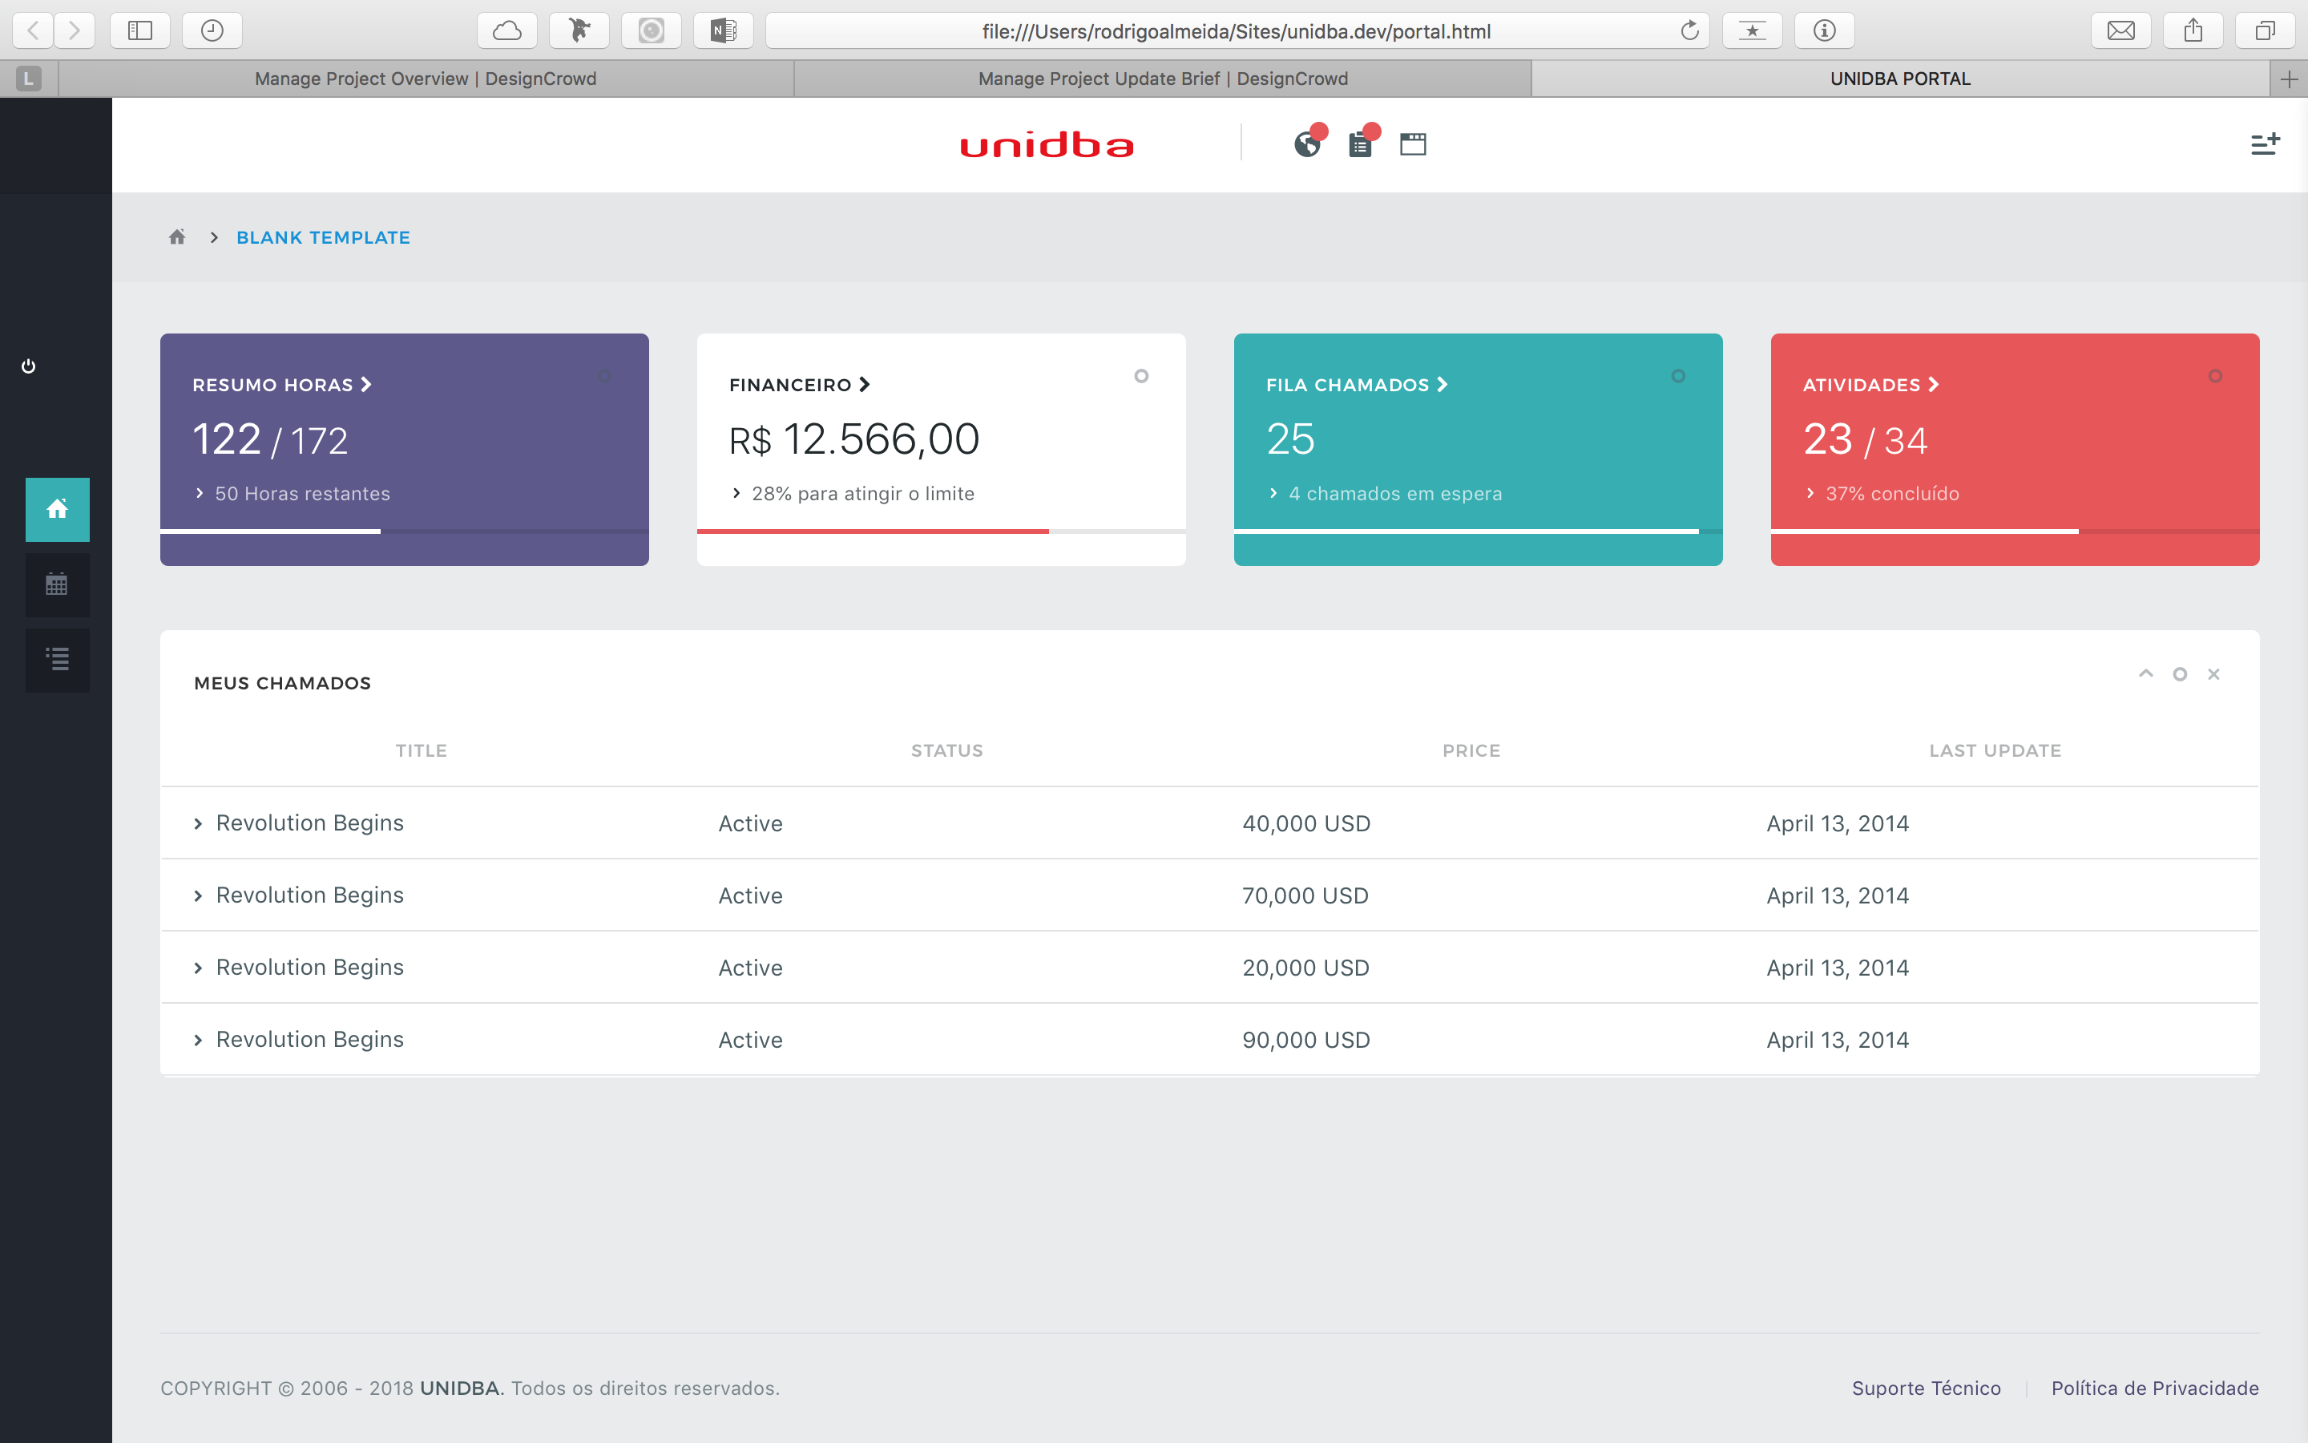Expand first Revolution Begins row

click(x=199, y=823)
